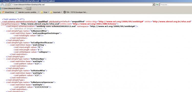Click the IE icon beside Valentim Loureiro

16,12
